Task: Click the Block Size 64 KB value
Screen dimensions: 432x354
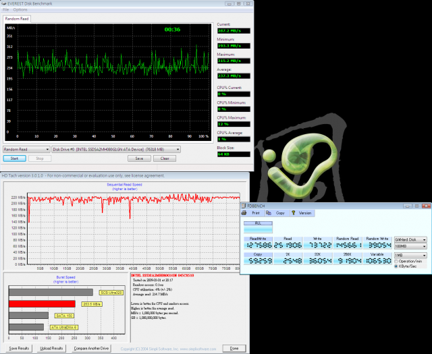Action: point(234,154)
